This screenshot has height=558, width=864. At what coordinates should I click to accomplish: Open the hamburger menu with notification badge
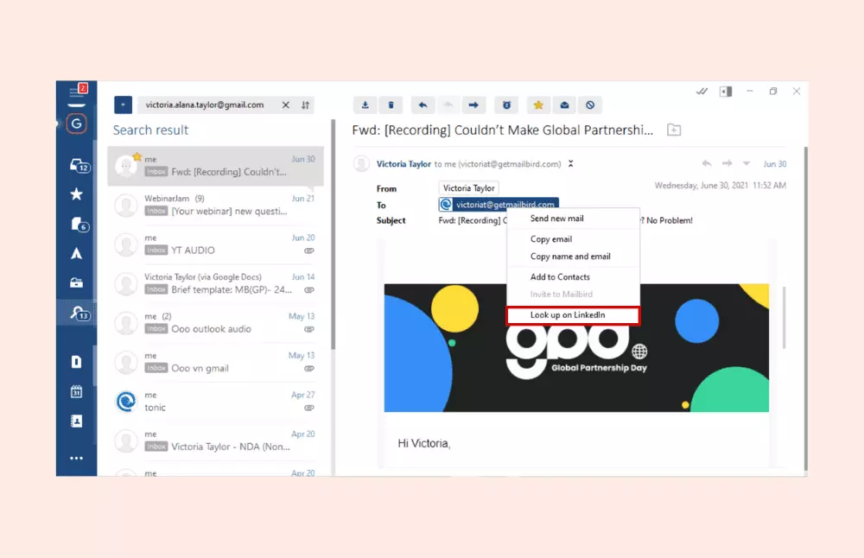[77, 92]
